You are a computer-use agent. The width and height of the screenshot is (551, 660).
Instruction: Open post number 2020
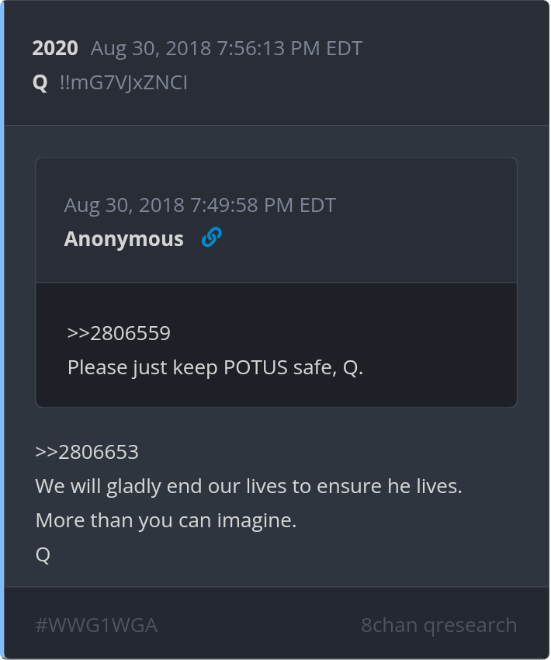click(55, 48)
